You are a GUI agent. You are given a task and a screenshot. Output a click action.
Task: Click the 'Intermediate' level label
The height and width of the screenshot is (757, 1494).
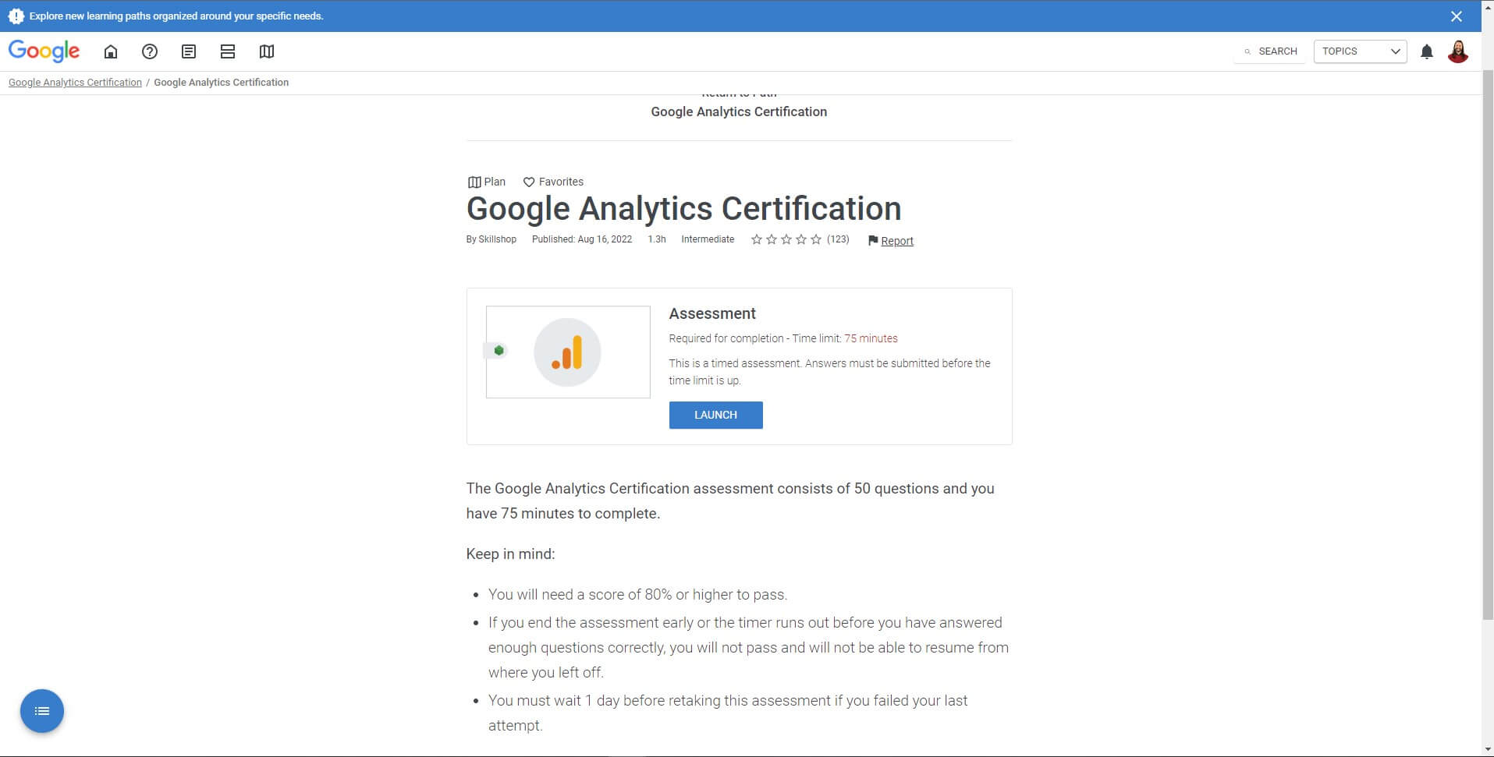tap(708, 239)
